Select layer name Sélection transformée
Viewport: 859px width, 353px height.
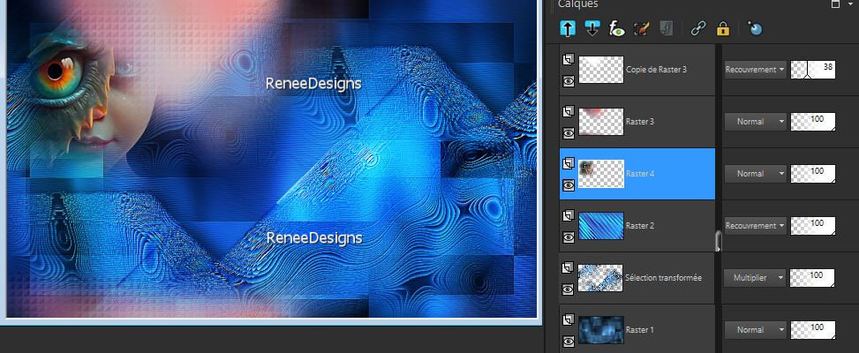[663, 277]
